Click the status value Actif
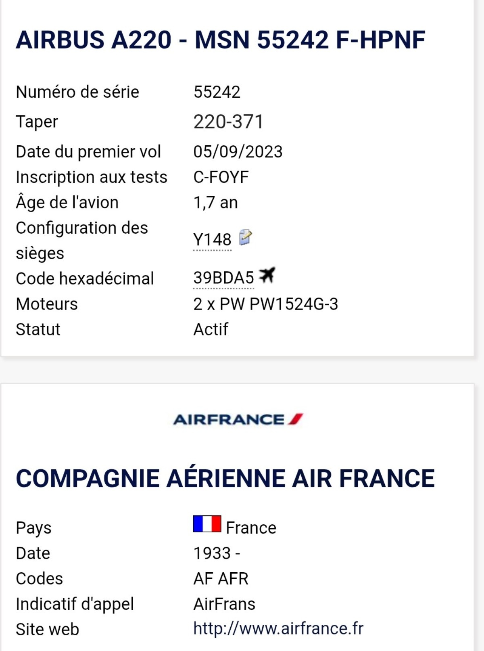Viewport: 484px width, 651px height. [211, 329]
